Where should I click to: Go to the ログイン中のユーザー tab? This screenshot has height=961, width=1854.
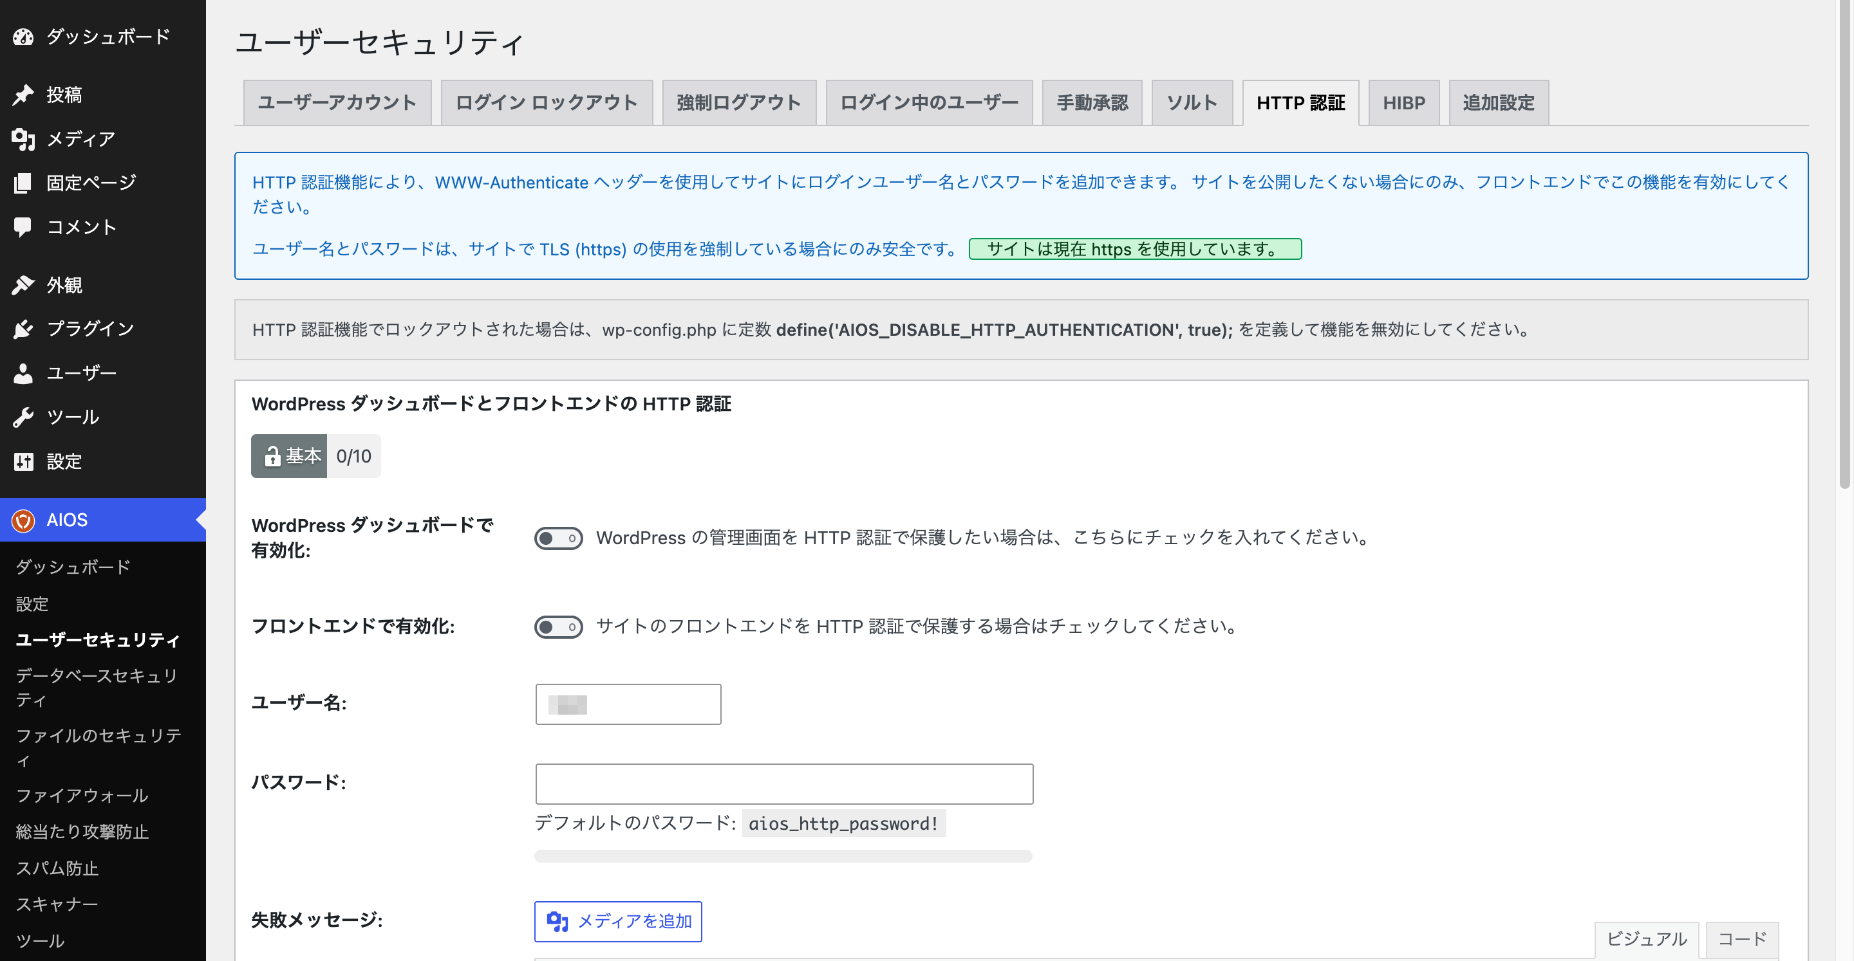928,103
